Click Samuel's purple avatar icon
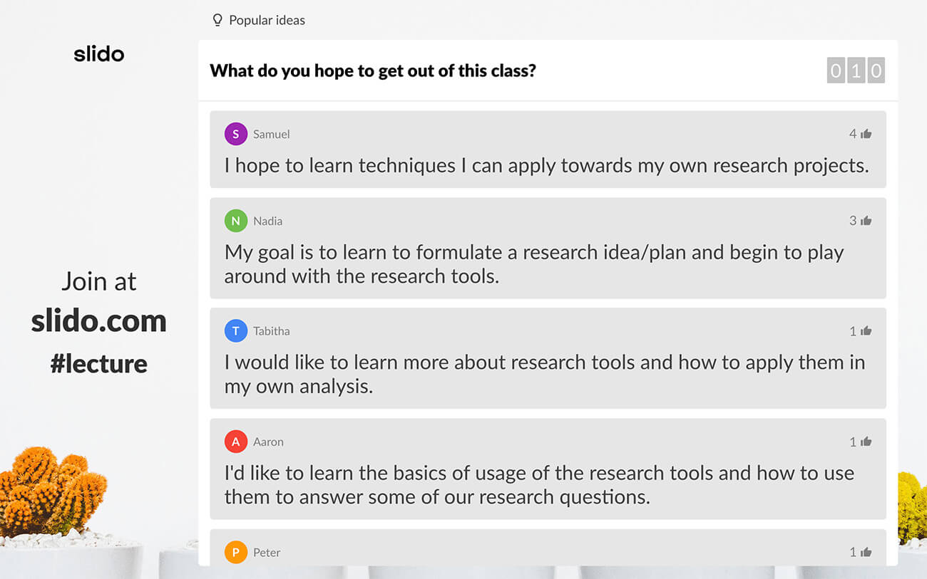The image size is (927, 579). pyautogui.click(x=236, y=134)
